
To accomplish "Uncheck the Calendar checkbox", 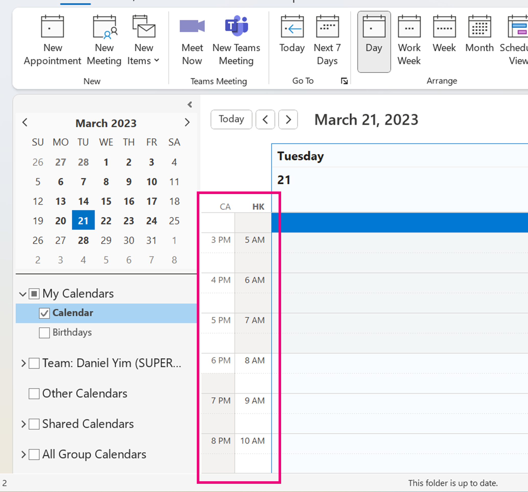I will coord(44,313).
